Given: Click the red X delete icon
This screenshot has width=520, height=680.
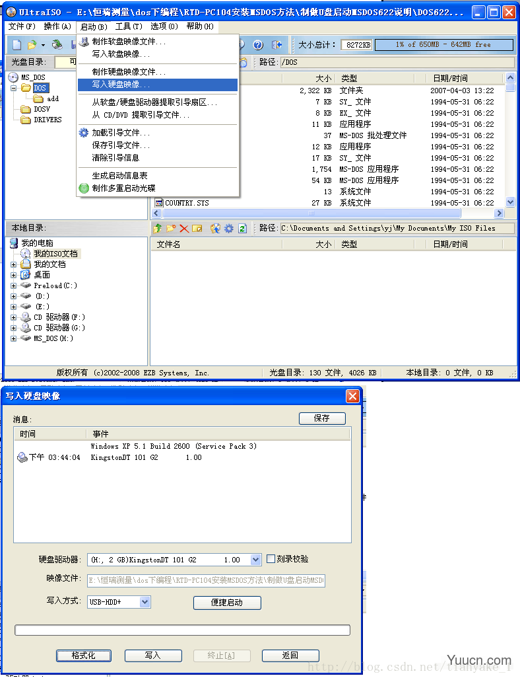Looking at the screenshot, I should [x=184, y=228].
